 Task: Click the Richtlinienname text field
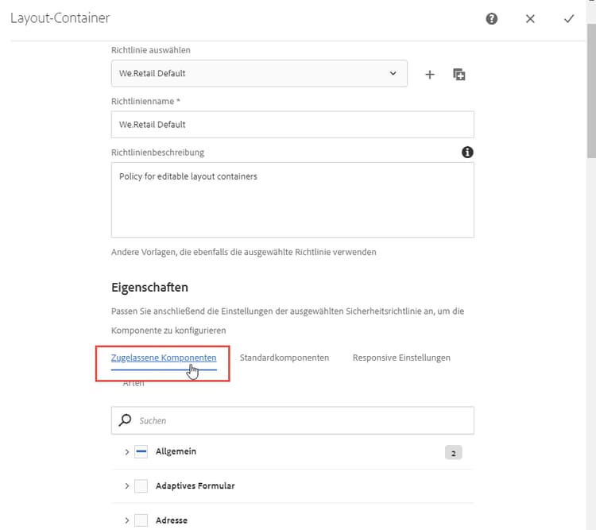(292, 125)
